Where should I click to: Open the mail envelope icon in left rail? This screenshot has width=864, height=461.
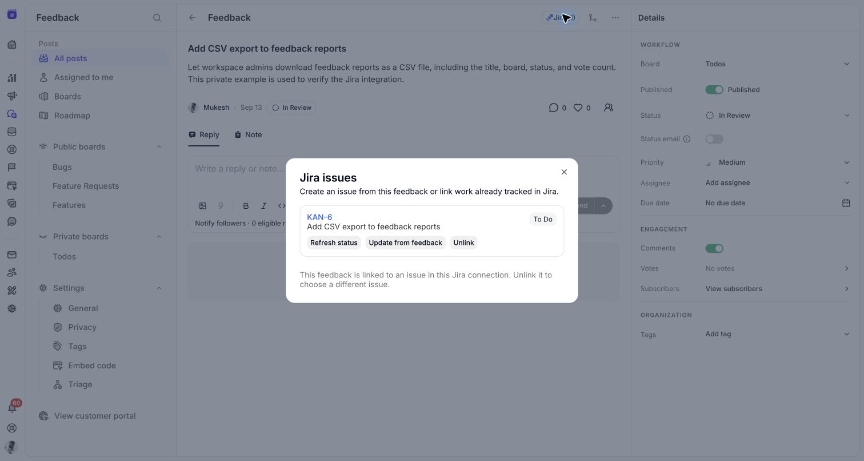tap(12, 255)
